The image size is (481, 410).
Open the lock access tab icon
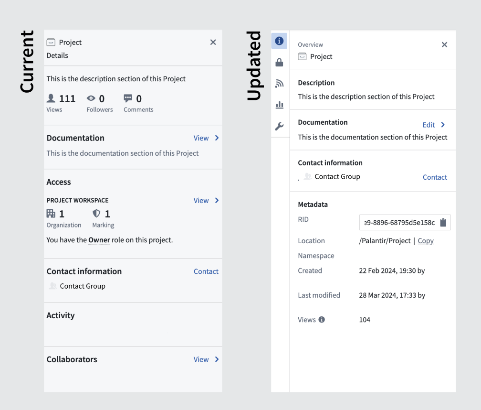click(279, 62)
